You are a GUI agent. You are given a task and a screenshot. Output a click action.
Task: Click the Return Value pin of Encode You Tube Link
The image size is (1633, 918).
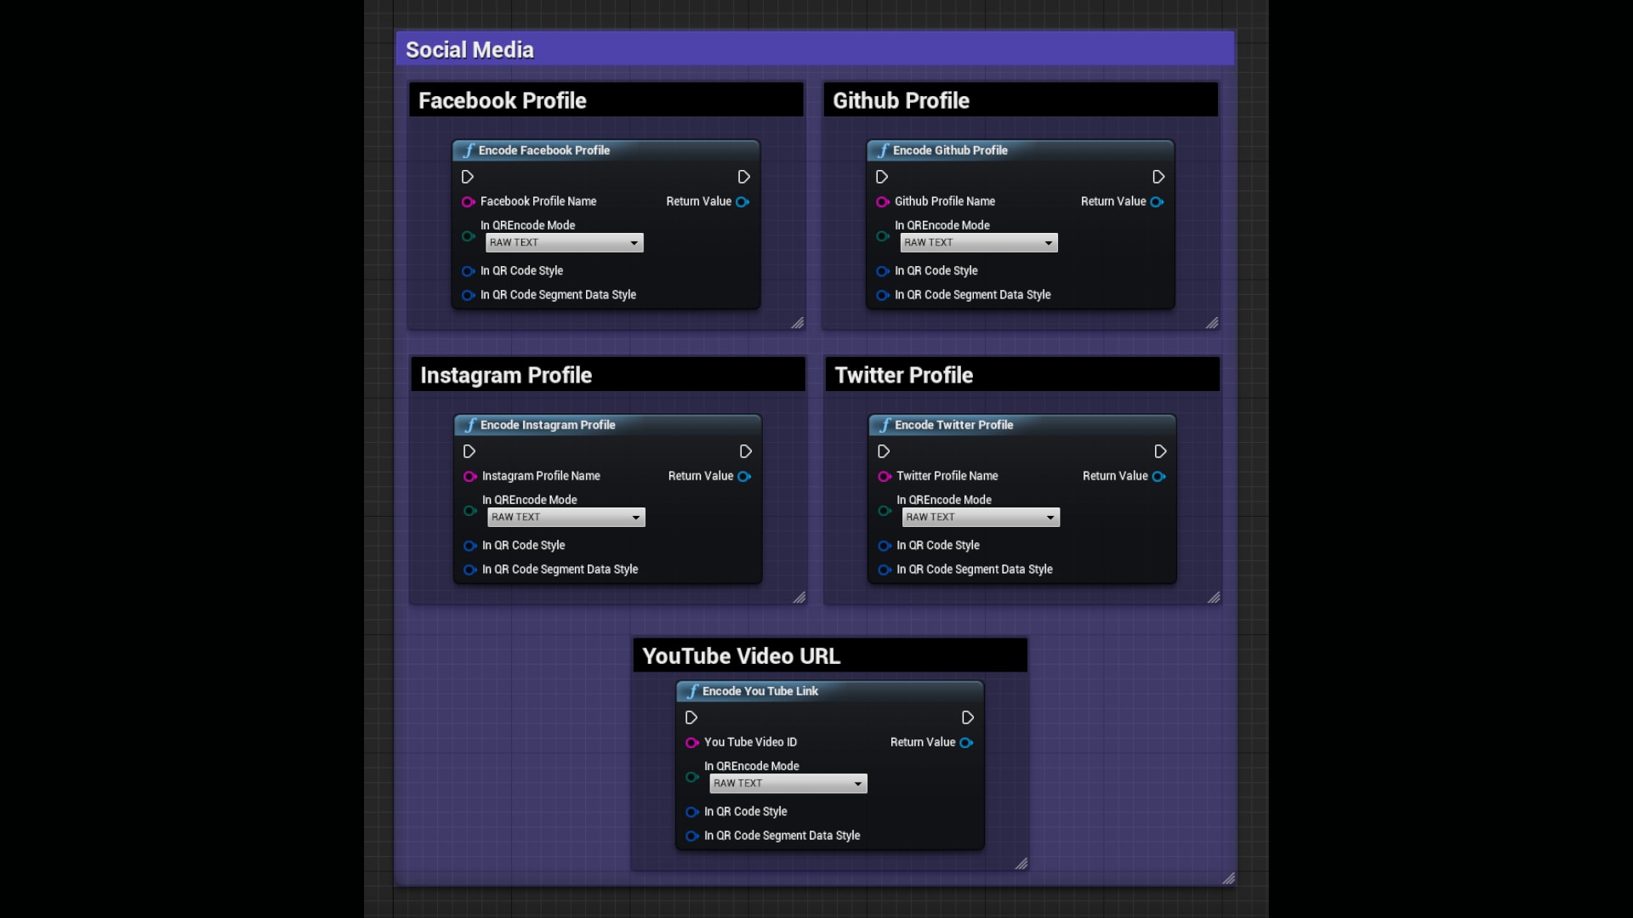click(966, 742)
